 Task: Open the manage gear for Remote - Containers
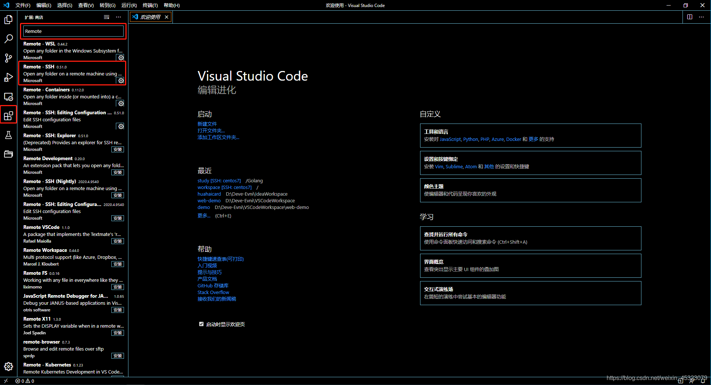(121, 104)
